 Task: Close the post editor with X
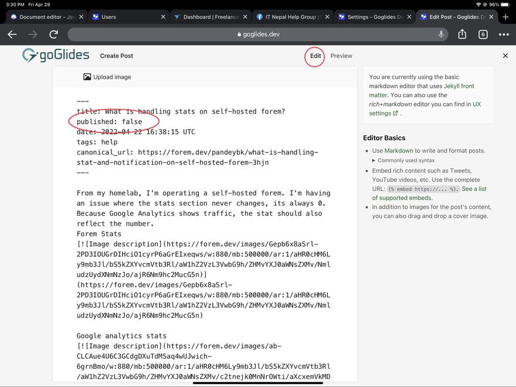click(x=505, y=56)
